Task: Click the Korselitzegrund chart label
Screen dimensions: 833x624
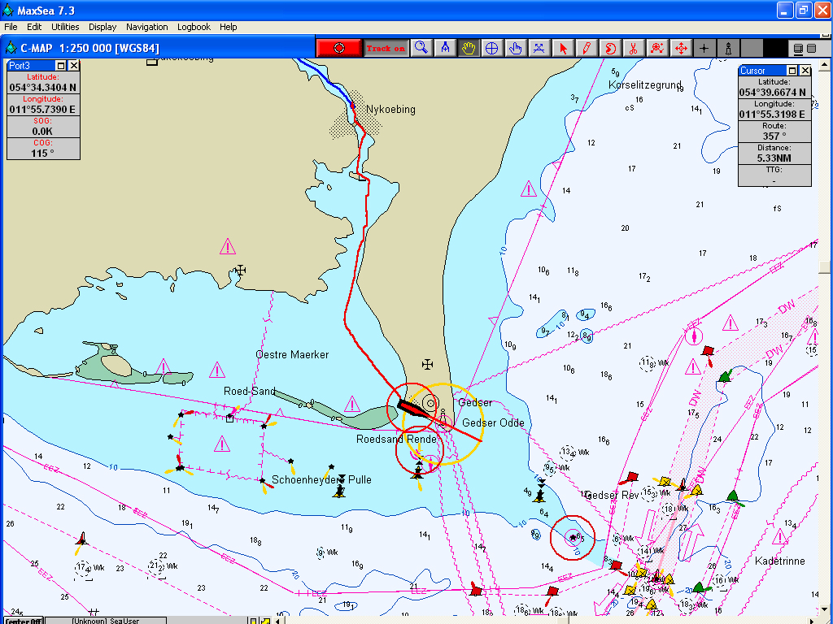Action: (x=645, y=84)
